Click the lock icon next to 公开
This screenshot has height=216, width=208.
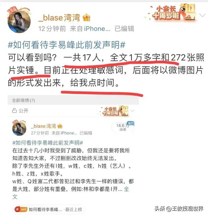coord(14,111)
